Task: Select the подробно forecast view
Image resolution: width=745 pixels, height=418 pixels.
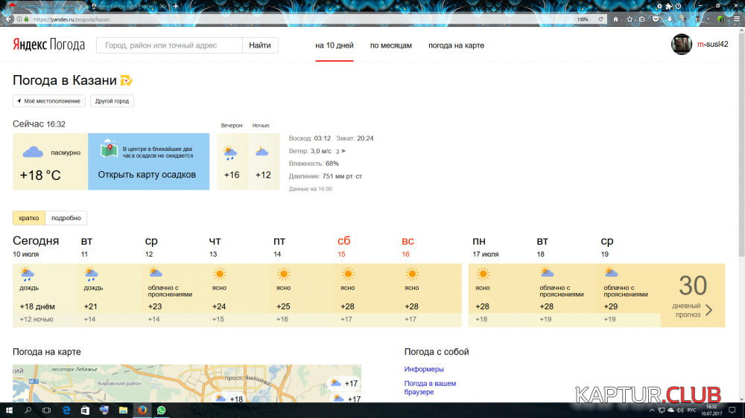Action: (66, 218)
